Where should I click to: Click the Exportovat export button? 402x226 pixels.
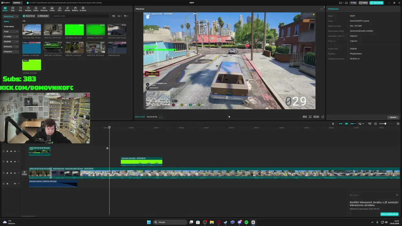pos(376,3)
